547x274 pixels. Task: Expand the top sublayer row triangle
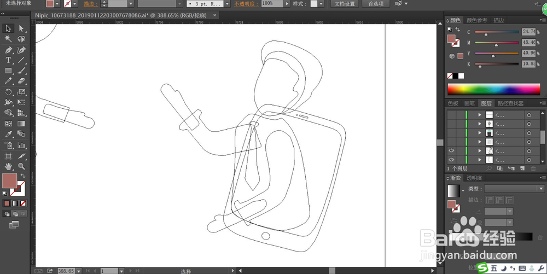coord(480,115)
